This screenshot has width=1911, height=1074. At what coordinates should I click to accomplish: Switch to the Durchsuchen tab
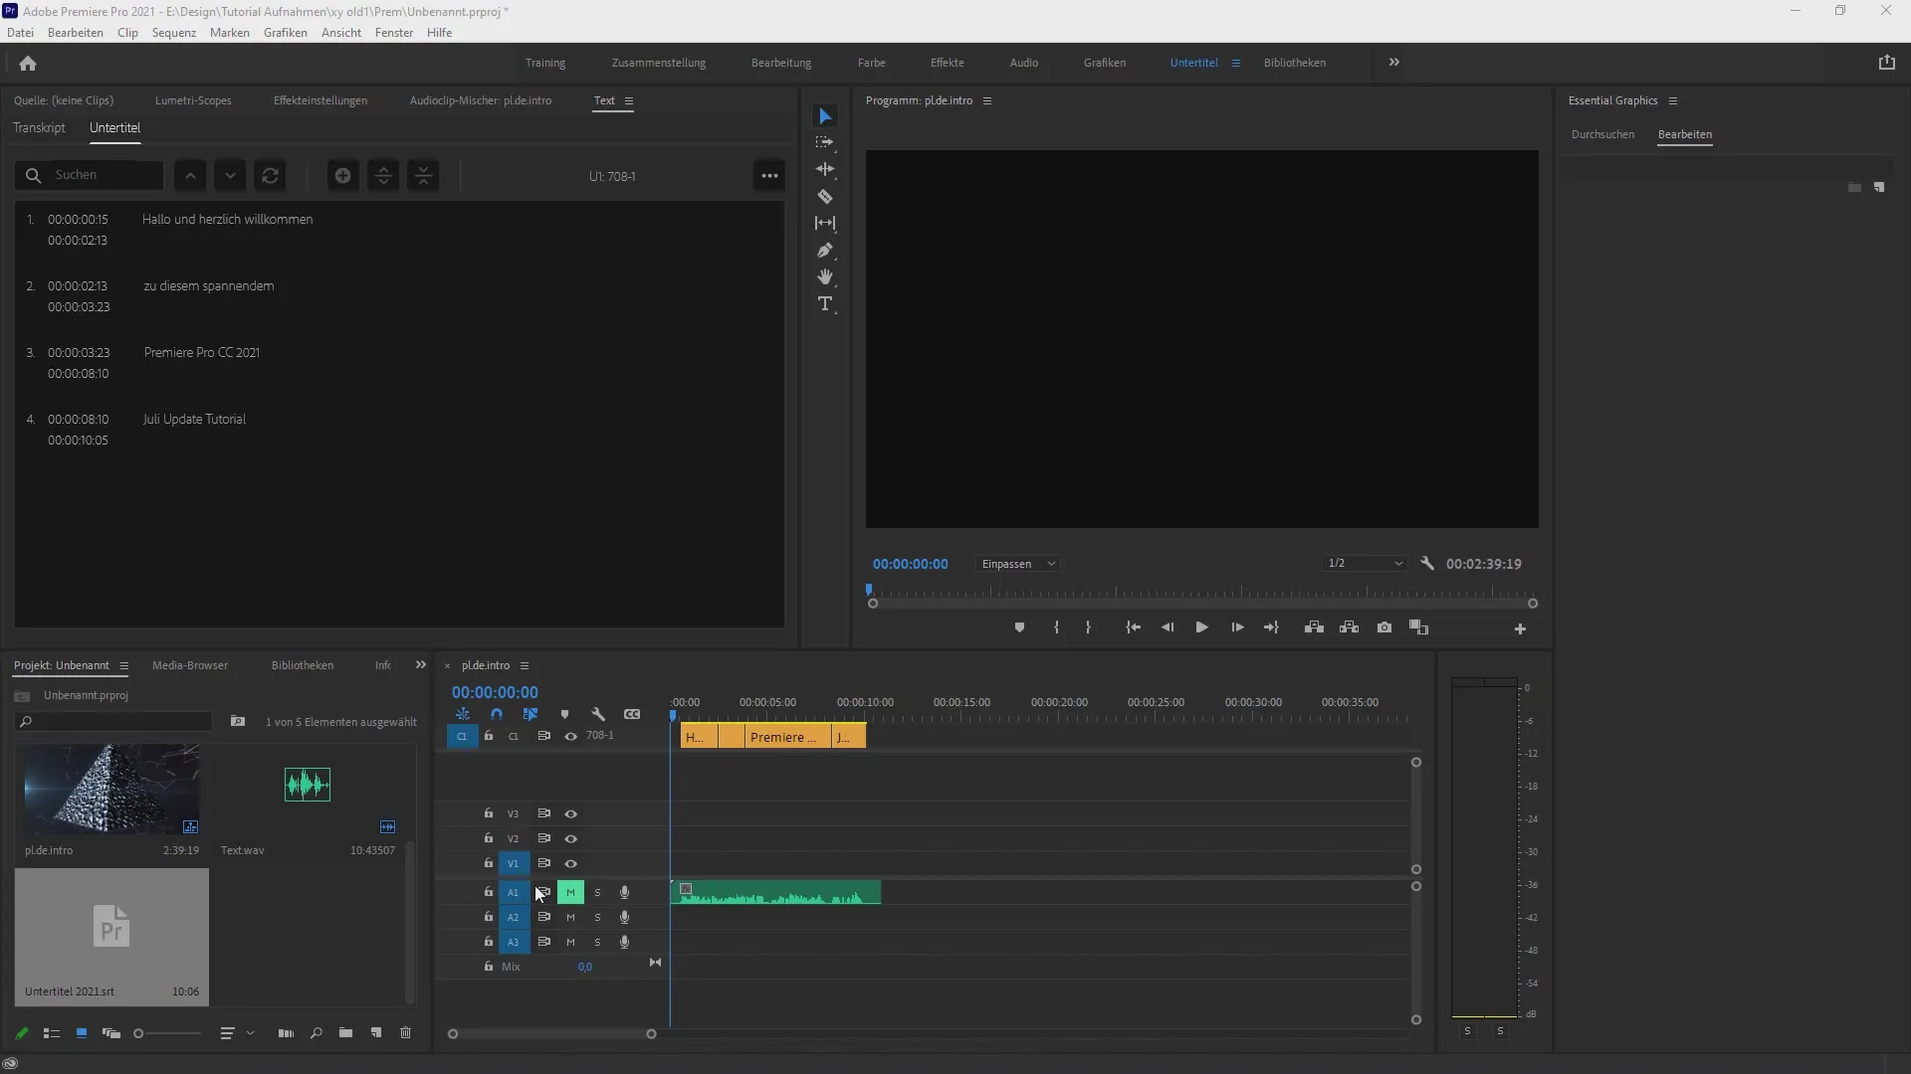click(x=1602, y=134)
